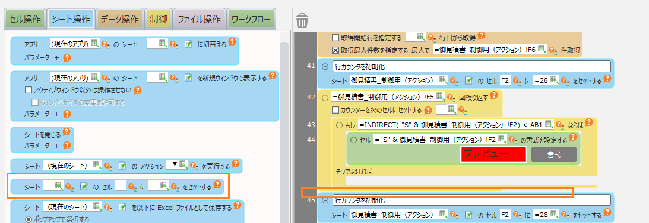
Task: Click the F2 cell field in row 41
Action: coord(506,80)
